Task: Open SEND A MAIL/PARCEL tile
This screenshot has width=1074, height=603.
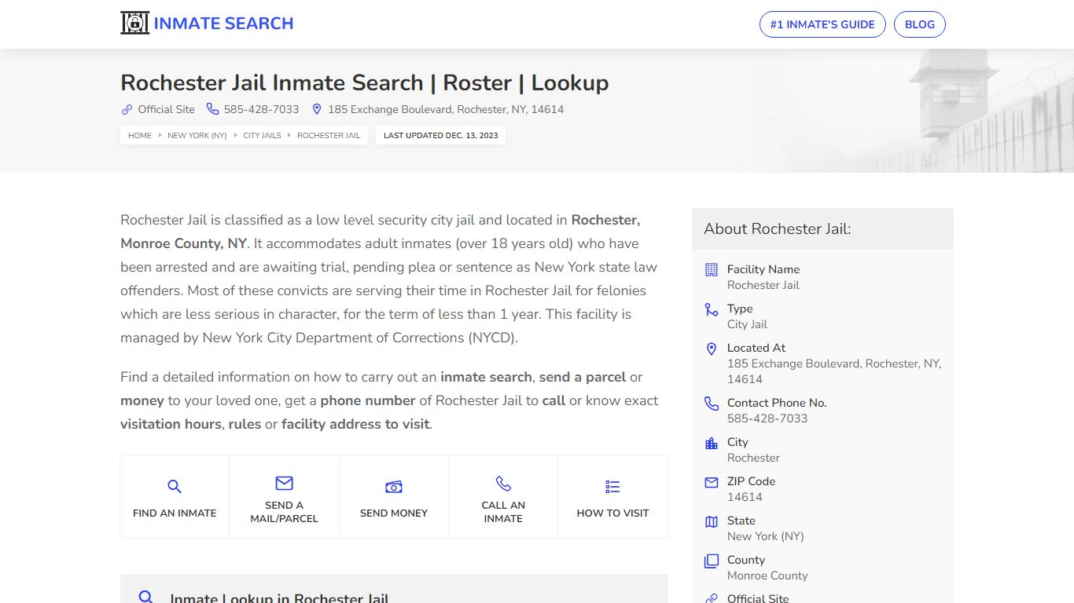Action: coord(284,497)
